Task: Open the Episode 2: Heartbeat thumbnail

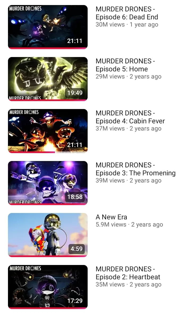Action: coord(48,287)
